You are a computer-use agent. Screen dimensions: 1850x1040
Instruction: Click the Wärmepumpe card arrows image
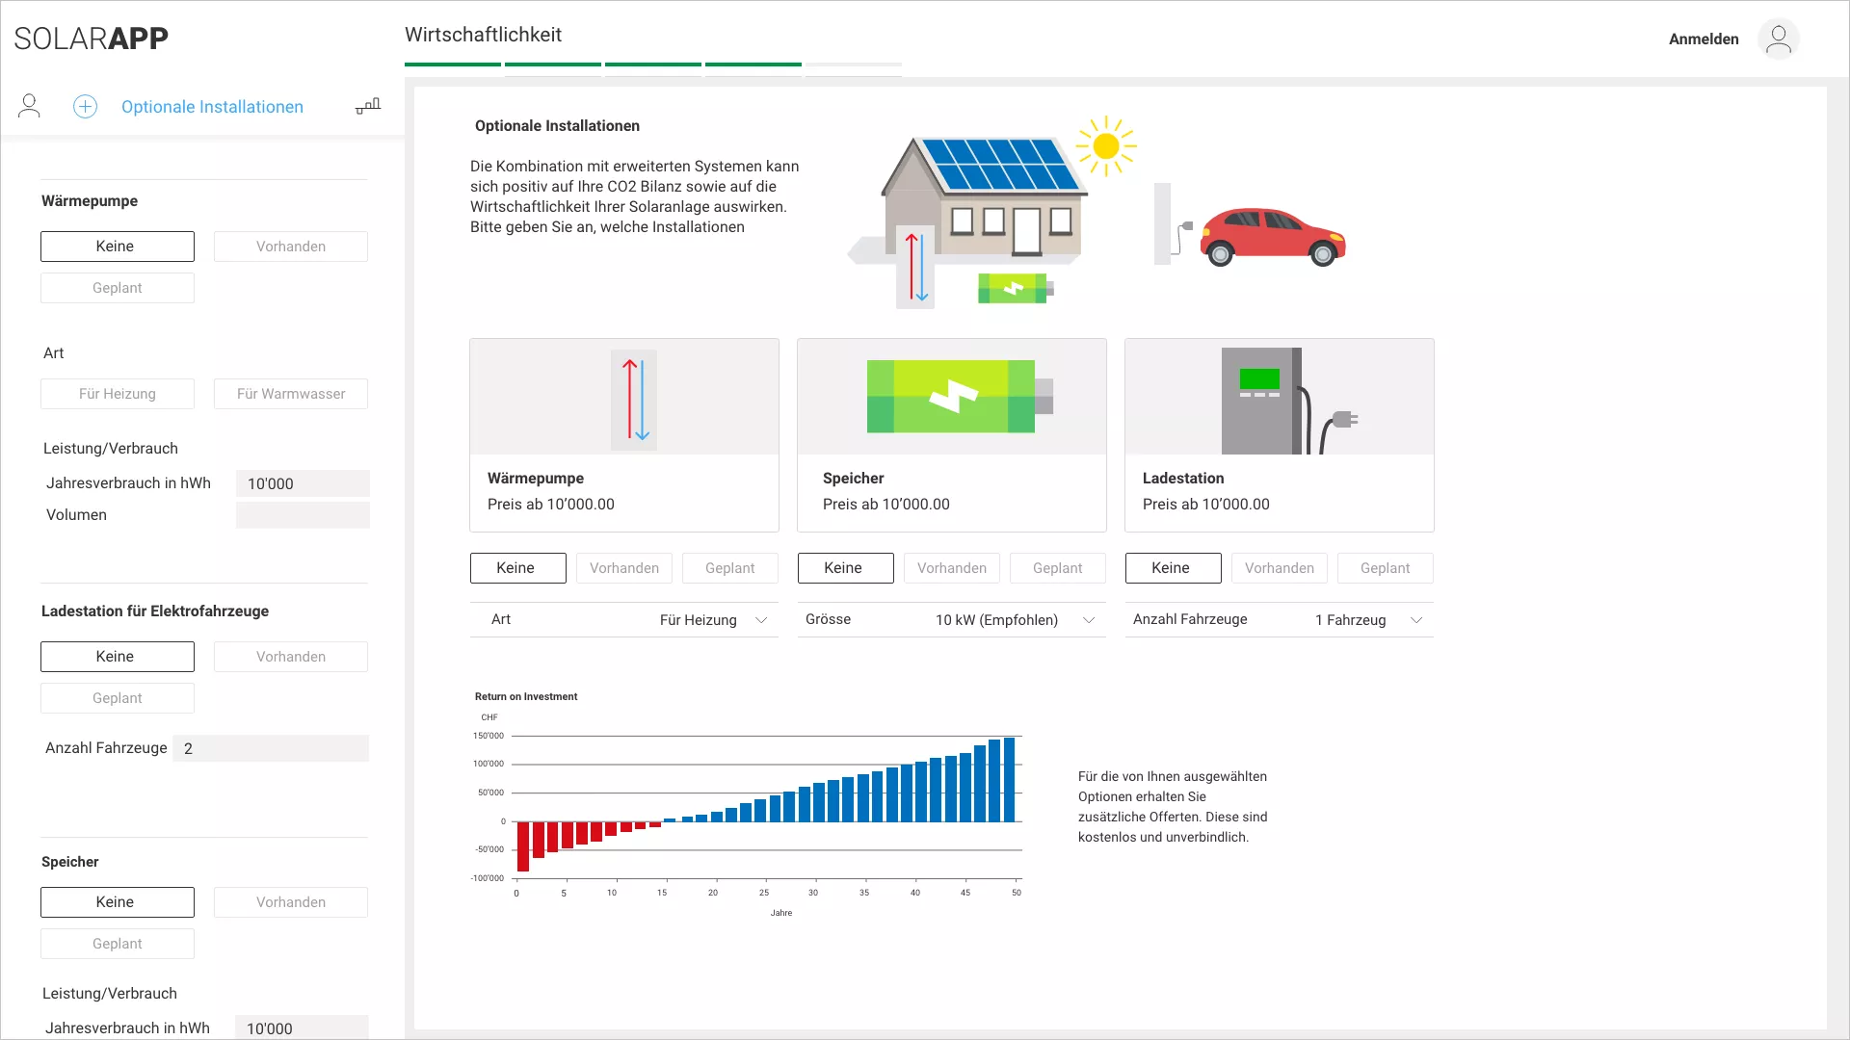point(633,400)
